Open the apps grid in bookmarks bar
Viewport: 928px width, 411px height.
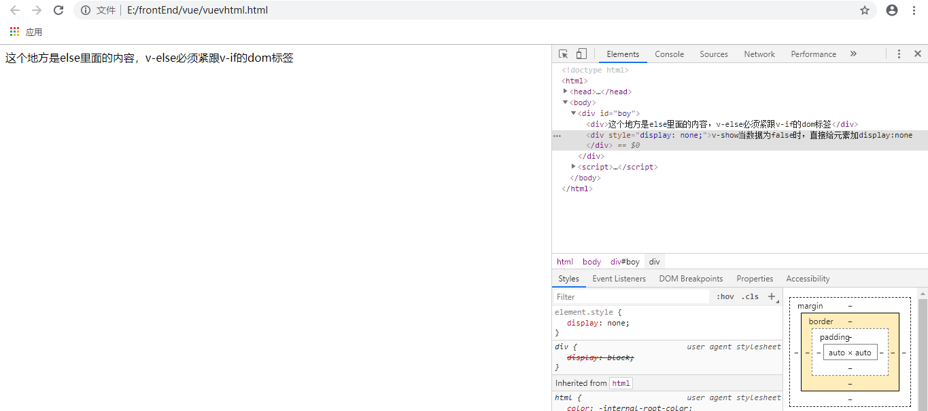tap(14, 32)
